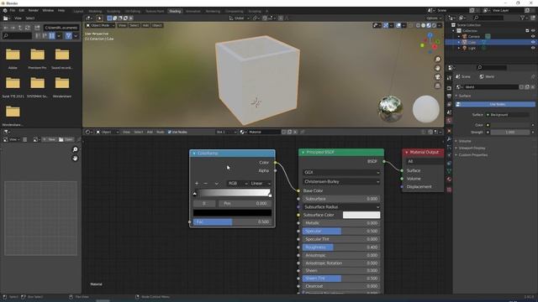Image resolution: width=538 pixels, height=302 pixels.
Task: Click the viewport pan hand icon
Action: (x=437, y=68)
